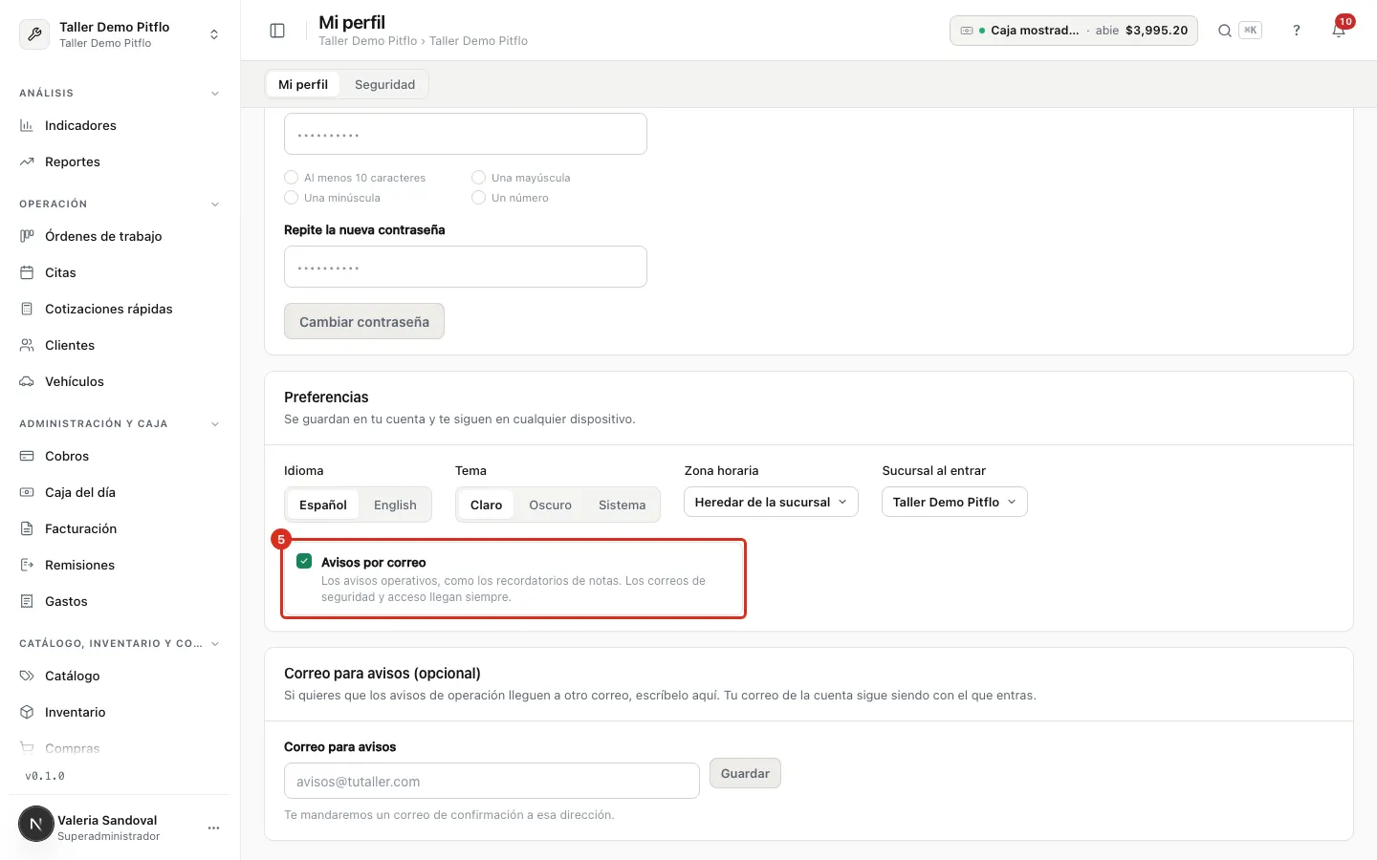Open the Taller Demo Pitflo workspace switcher

click(x=120, y=33)
